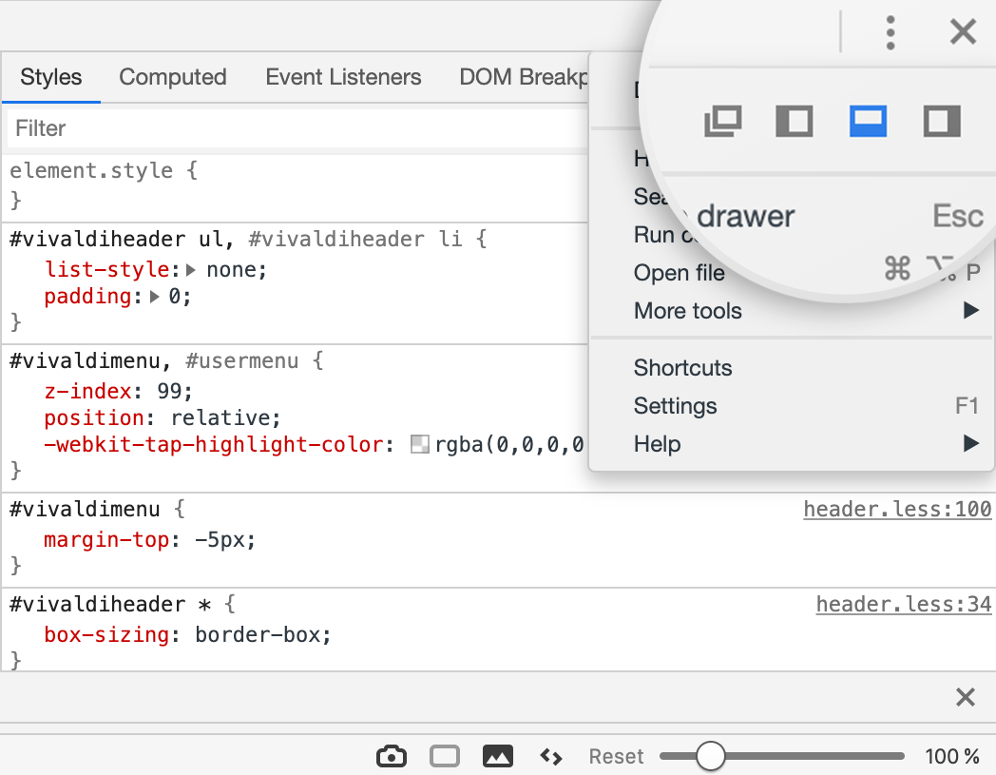Screen dimensions: 996x775
Task: Click the single #vivaldimenu selector rule
Action: [x=85, y=510]
